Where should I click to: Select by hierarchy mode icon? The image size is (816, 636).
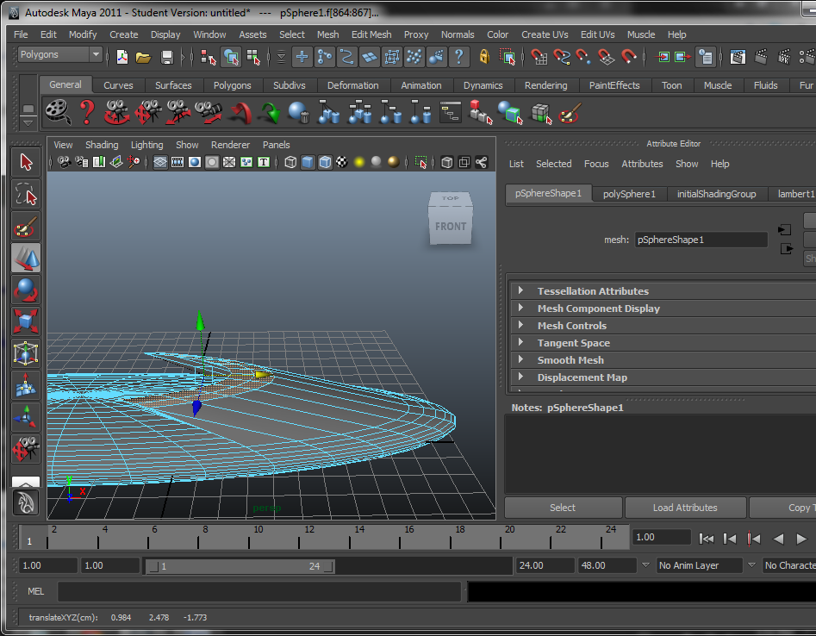pyautogui.click(x=209, y=57)
